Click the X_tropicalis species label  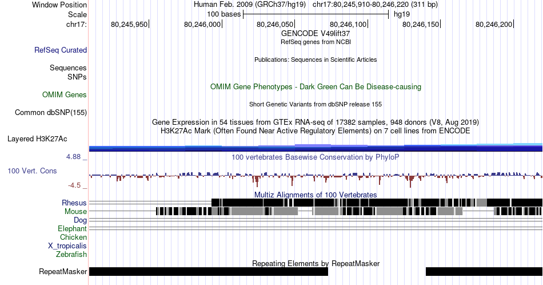click(67, 246)
